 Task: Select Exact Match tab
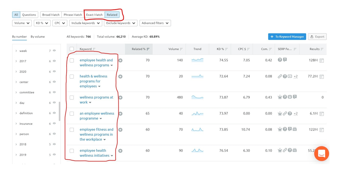pyautogui.click(x=94, y=15)
